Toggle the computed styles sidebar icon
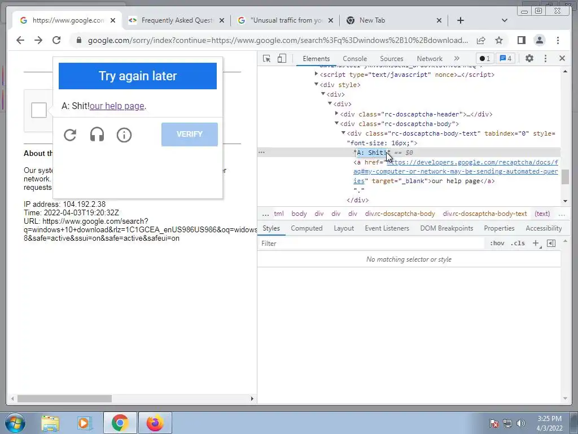This screenshot has width=578, height=434. coord(551,243)
